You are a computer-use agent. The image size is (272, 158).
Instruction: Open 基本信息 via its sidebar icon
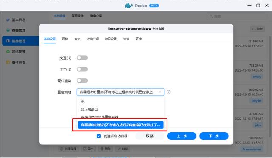8,20
